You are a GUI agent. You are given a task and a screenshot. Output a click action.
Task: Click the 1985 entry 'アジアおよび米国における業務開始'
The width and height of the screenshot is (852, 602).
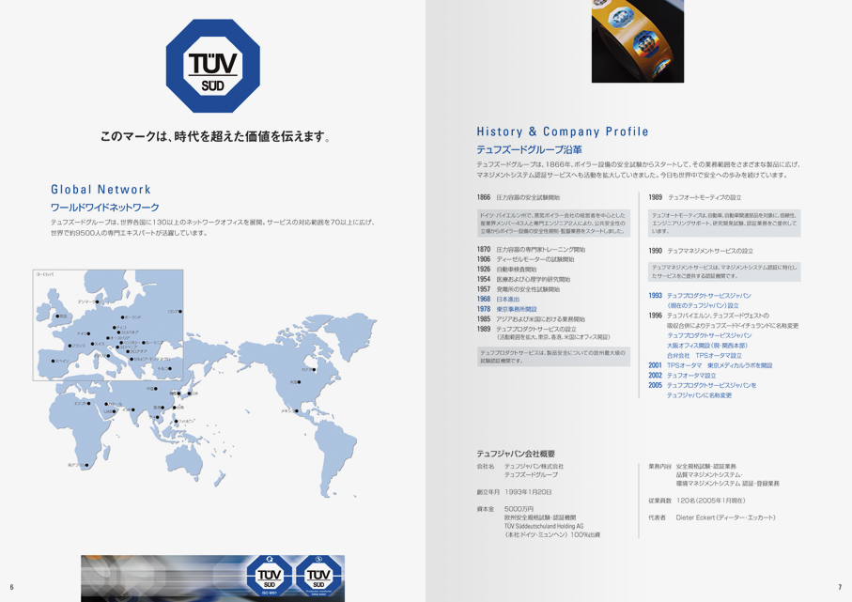541,319
